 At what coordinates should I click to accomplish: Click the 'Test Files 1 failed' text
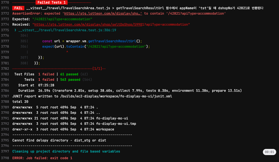(x=34, y=74)
